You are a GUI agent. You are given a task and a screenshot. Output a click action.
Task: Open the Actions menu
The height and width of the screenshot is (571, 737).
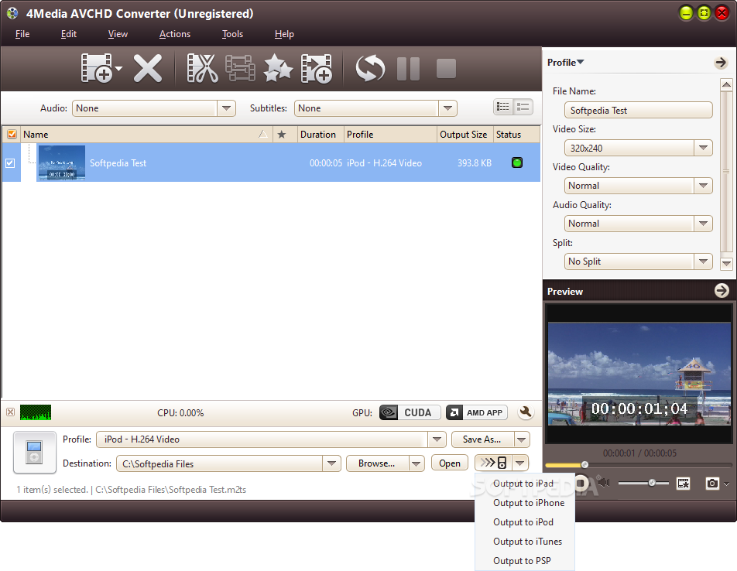pos(175,34)
